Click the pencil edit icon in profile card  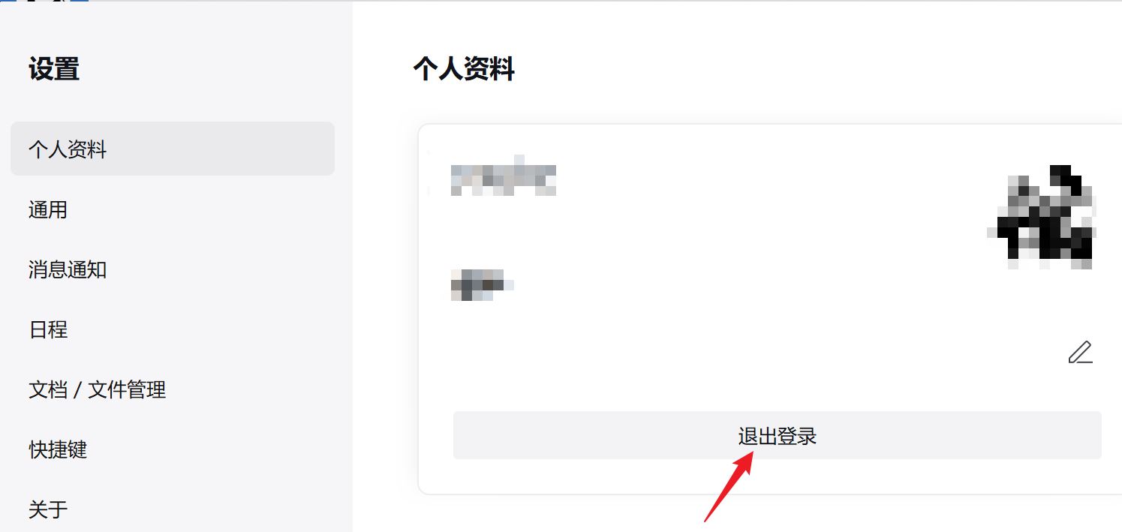[1080, 352]
